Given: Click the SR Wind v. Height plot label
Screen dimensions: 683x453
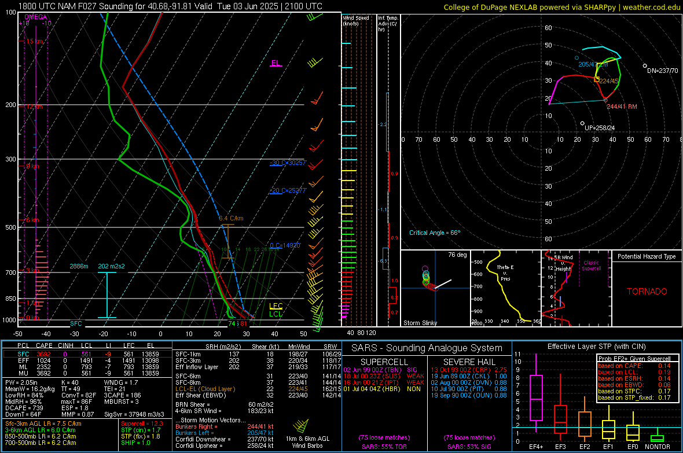Looking at the screenshot, I should pos(563,263).
